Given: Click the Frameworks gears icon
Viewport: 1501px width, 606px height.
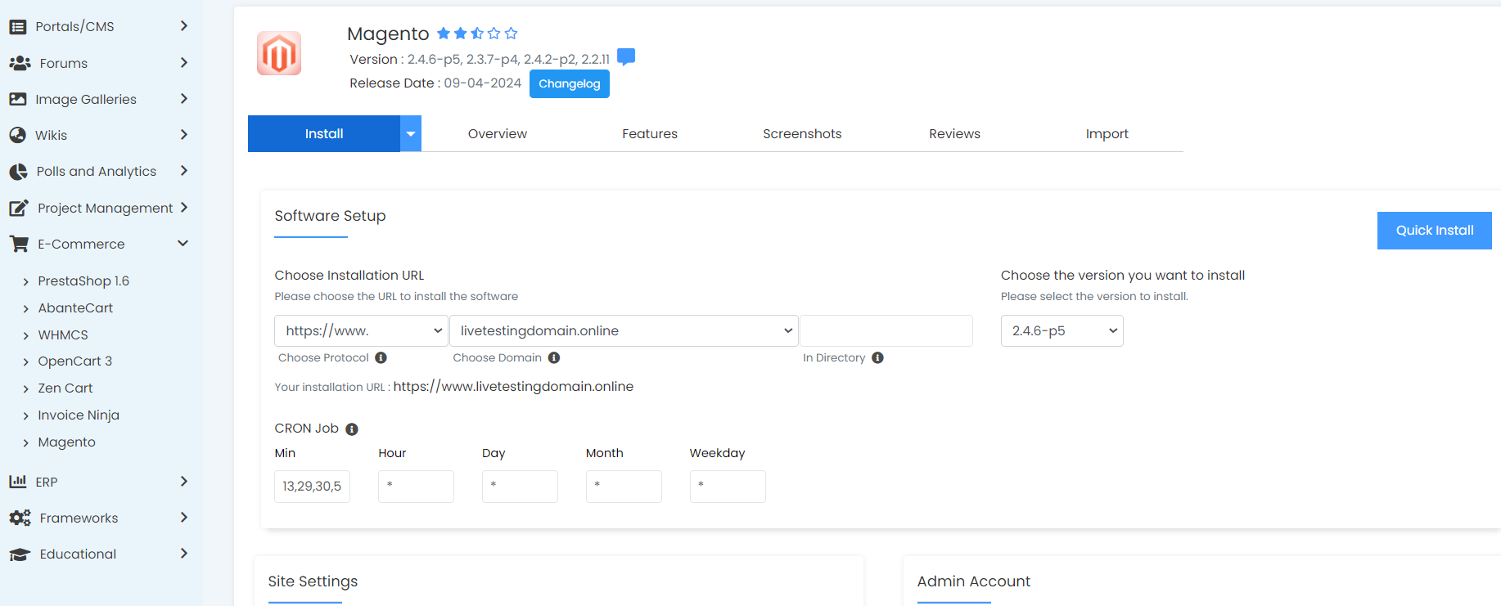Looking at the screenshot, I should click(x=20, y=518).
